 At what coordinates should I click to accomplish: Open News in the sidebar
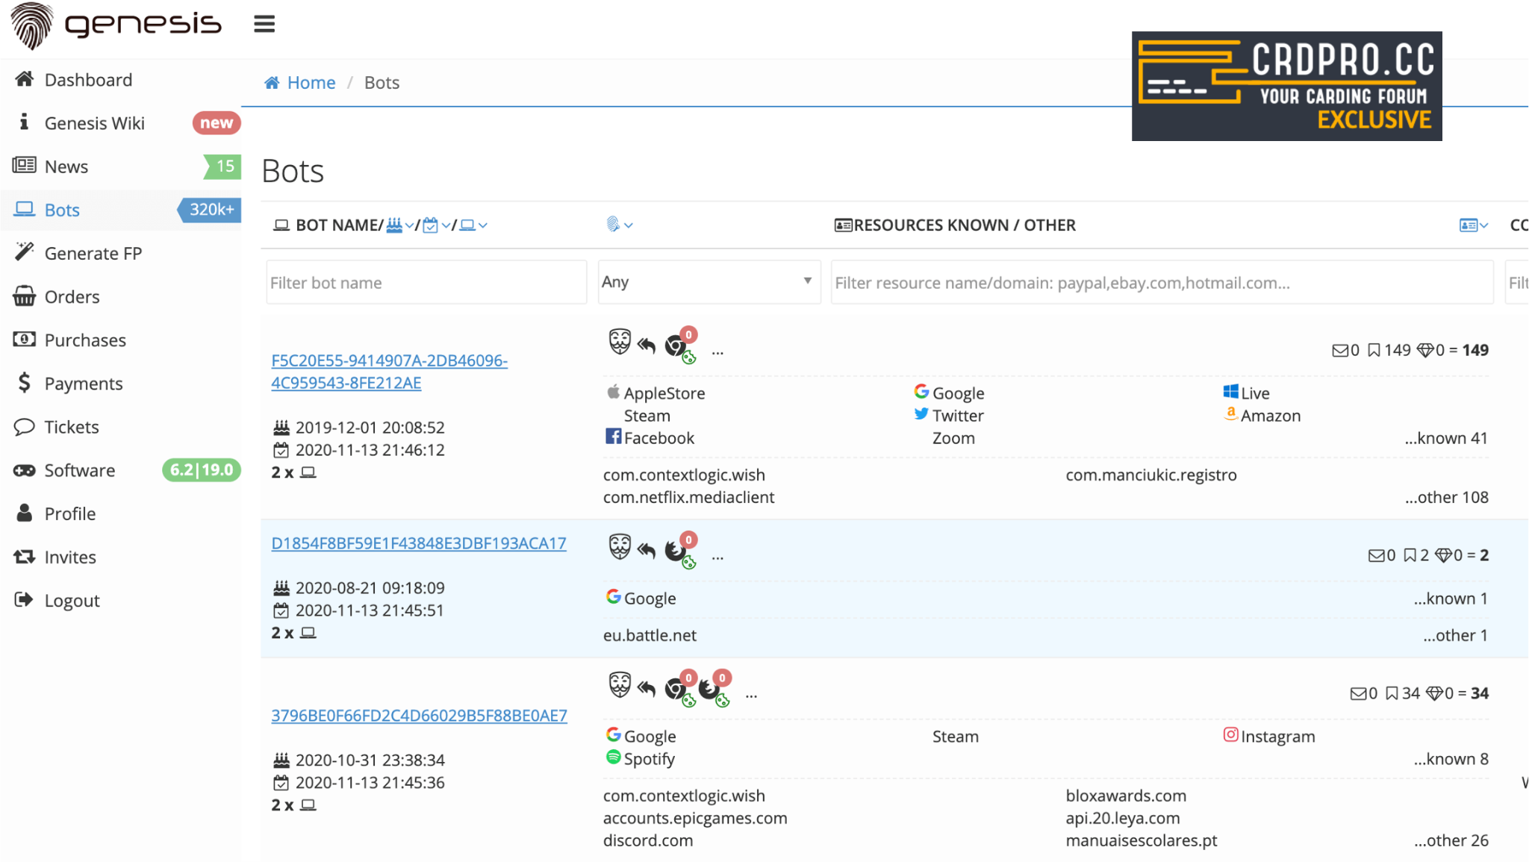pyautogui.click(x=66, y=166)
